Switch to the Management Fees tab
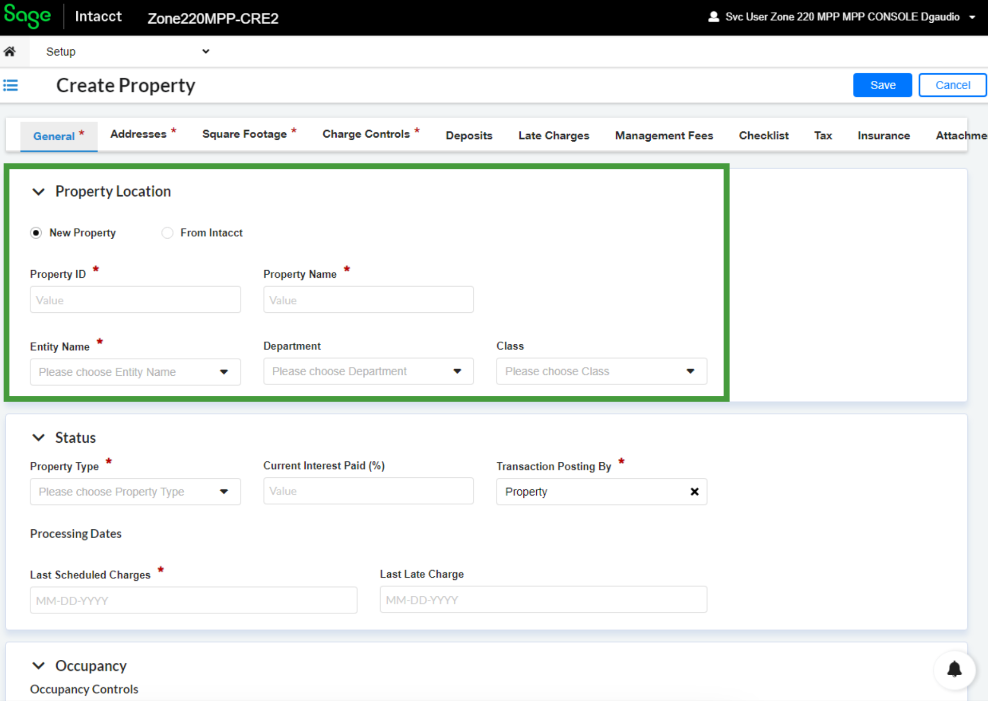 coord(664,136)
